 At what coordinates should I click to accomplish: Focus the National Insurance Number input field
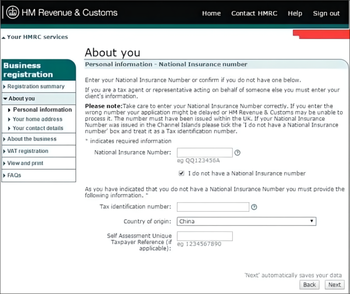205,153
